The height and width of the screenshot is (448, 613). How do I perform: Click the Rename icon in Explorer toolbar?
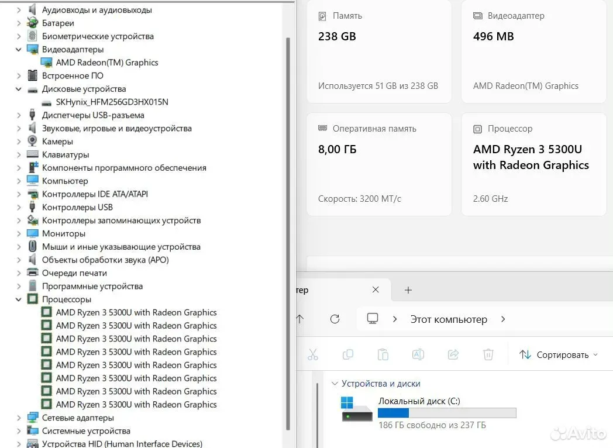tap(418, 354)
